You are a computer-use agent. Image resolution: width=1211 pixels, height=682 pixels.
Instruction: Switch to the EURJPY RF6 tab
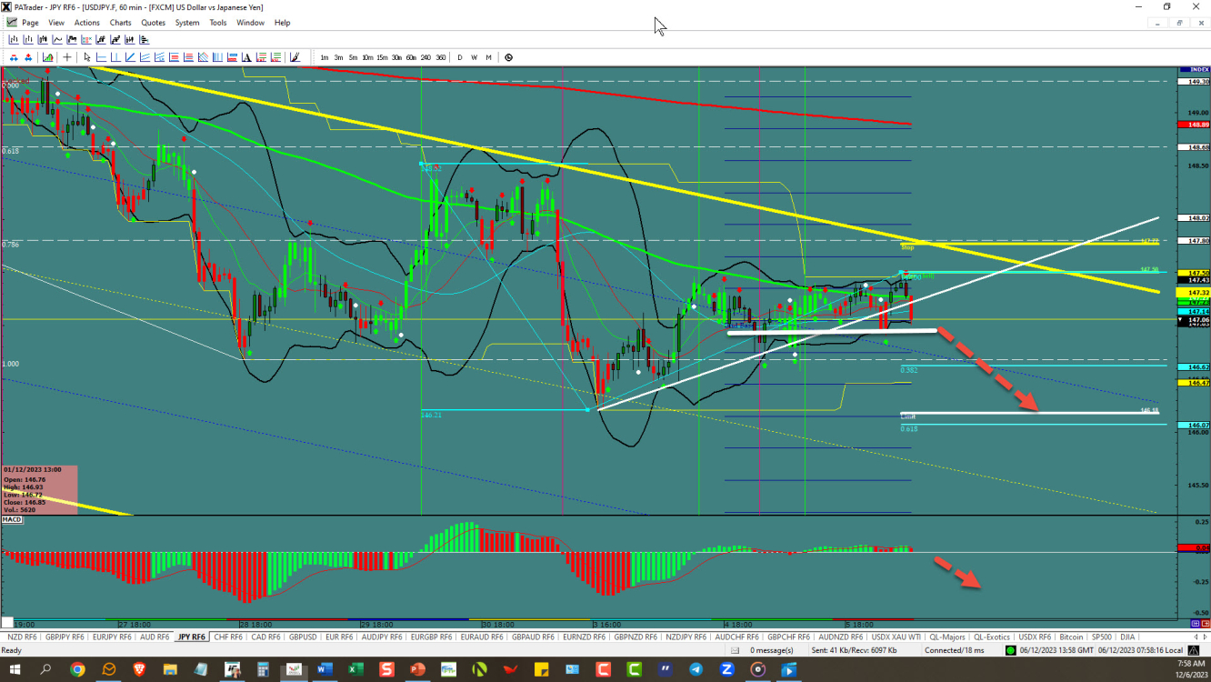tap(111, 637)
